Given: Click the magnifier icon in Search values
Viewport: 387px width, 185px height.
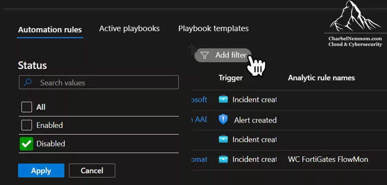Looking at the screenshot, I should pyautogui.click(x=28, y=82).
